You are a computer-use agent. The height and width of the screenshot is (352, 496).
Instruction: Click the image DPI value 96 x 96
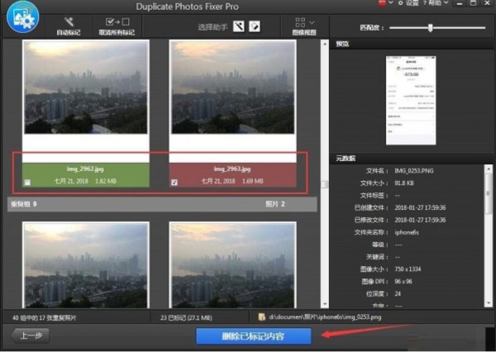pyautogui.click(x=403, y=282)
